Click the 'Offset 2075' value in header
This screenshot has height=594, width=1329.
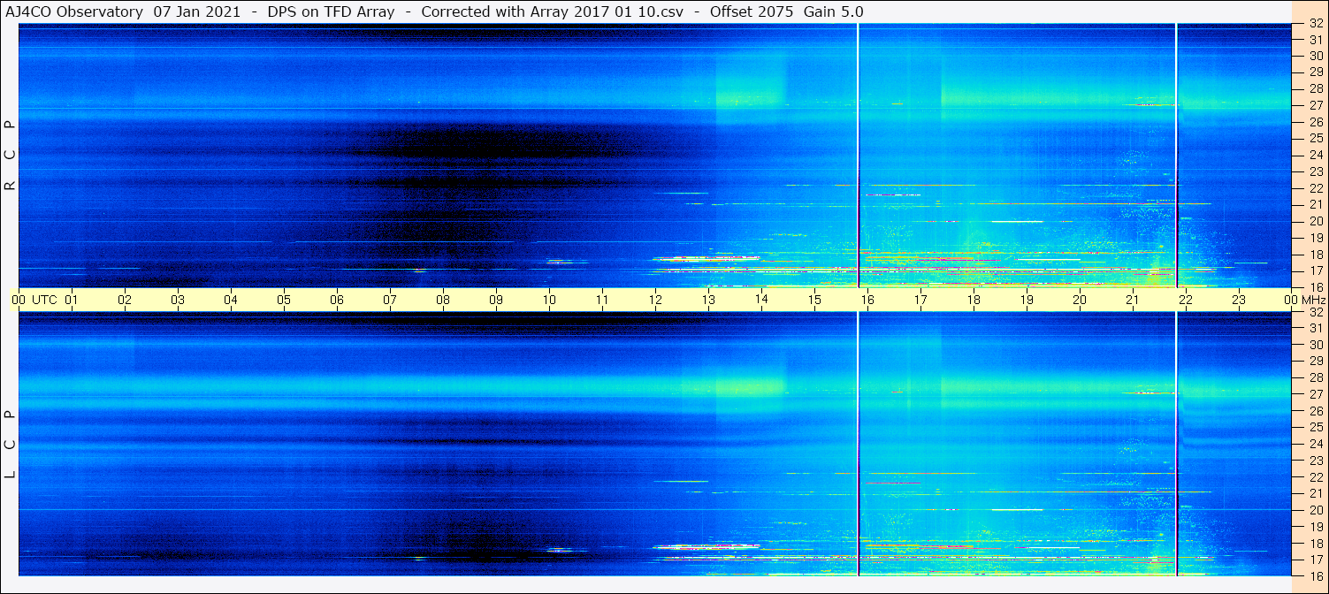752,11
